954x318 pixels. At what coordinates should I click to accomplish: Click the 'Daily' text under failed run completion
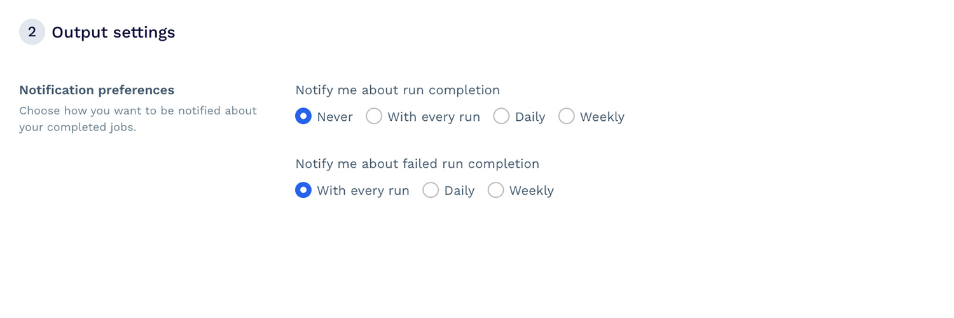pyautogui.click(x=459, y=191)
